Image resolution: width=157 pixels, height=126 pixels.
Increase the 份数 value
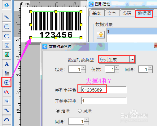click(x=117, y=67)
